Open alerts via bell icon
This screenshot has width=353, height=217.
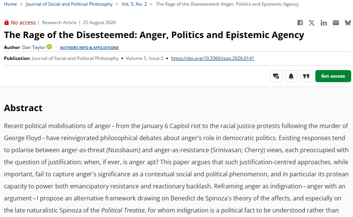click(291, 76)
